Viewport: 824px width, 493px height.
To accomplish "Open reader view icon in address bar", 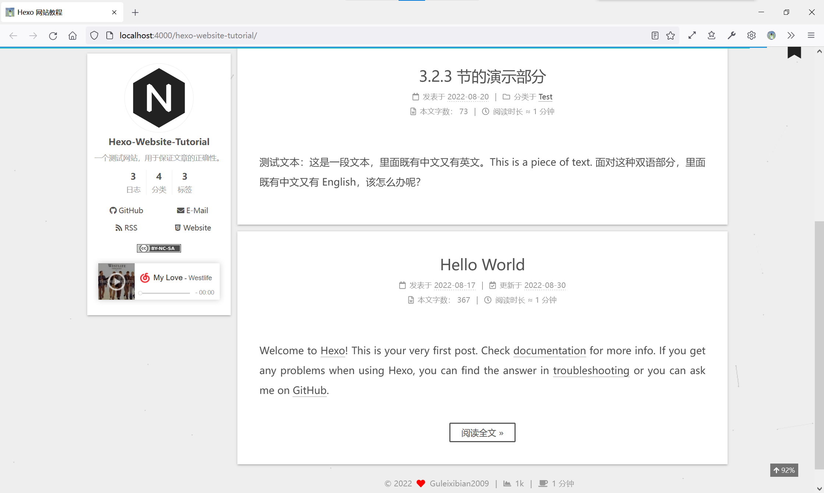I will [x=655, y=35].
